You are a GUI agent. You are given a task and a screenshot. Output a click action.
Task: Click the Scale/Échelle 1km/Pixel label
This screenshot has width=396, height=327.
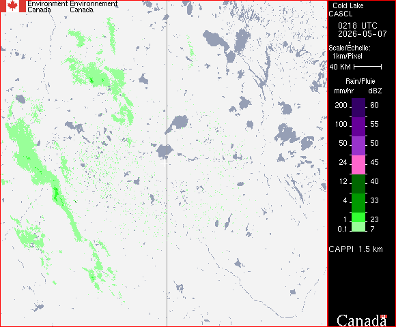point(350,52)
